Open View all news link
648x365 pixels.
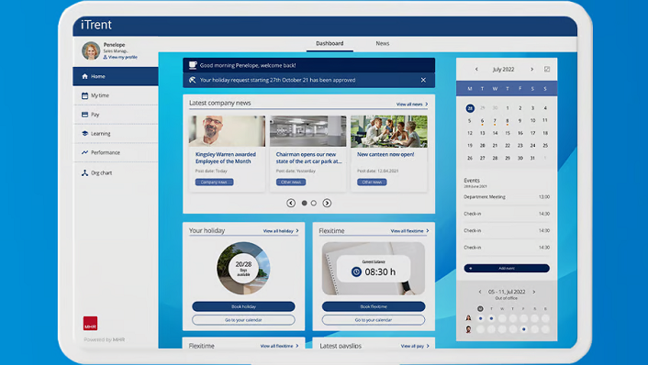click(412, 104)
